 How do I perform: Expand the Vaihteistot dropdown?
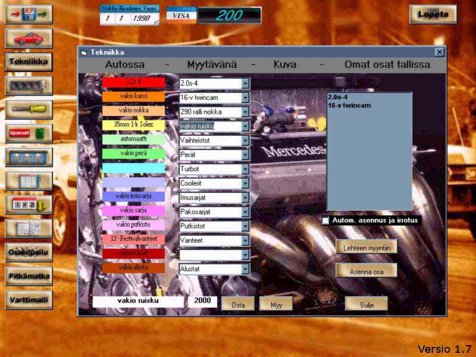click(245, 140)
